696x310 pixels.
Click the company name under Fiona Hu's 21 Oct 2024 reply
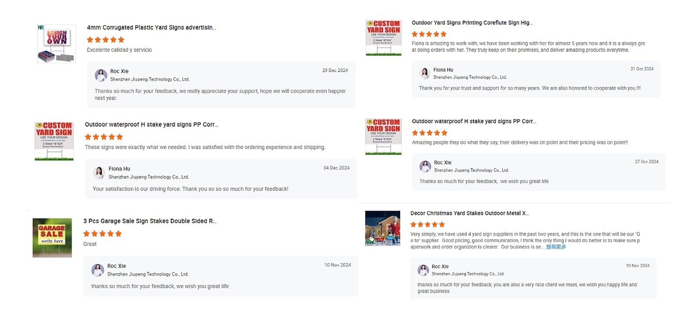(470, 77)
